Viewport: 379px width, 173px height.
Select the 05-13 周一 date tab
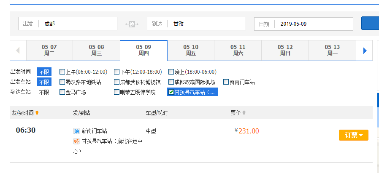coord(332,50)
